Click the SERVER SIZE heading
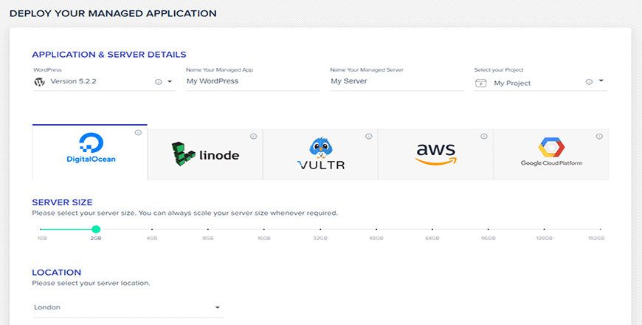 (62, 202)
